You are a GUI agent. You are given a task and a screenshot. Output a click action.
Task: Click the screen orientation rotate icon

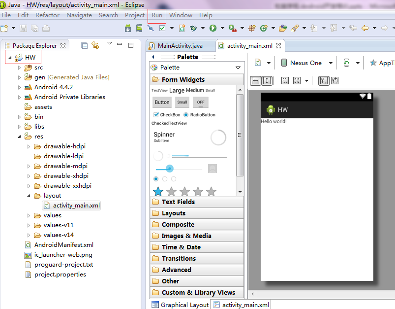[347, 63]
